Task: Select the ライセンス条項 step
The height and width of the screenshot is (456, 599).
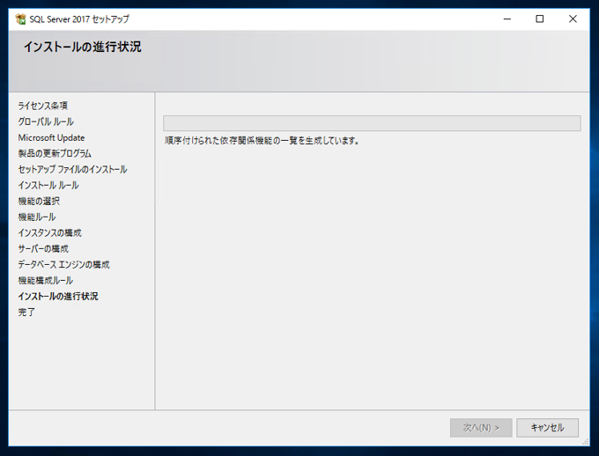Action: click(43, 106)
